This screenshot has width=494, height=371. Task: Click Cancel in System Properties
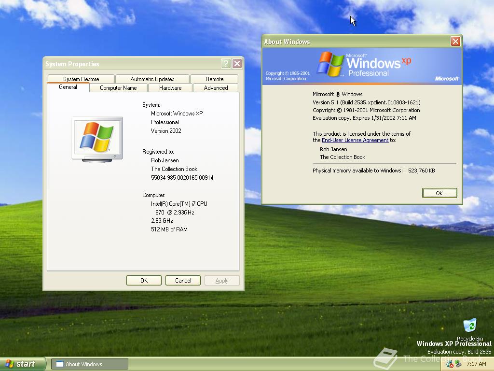tap(183, 281)
